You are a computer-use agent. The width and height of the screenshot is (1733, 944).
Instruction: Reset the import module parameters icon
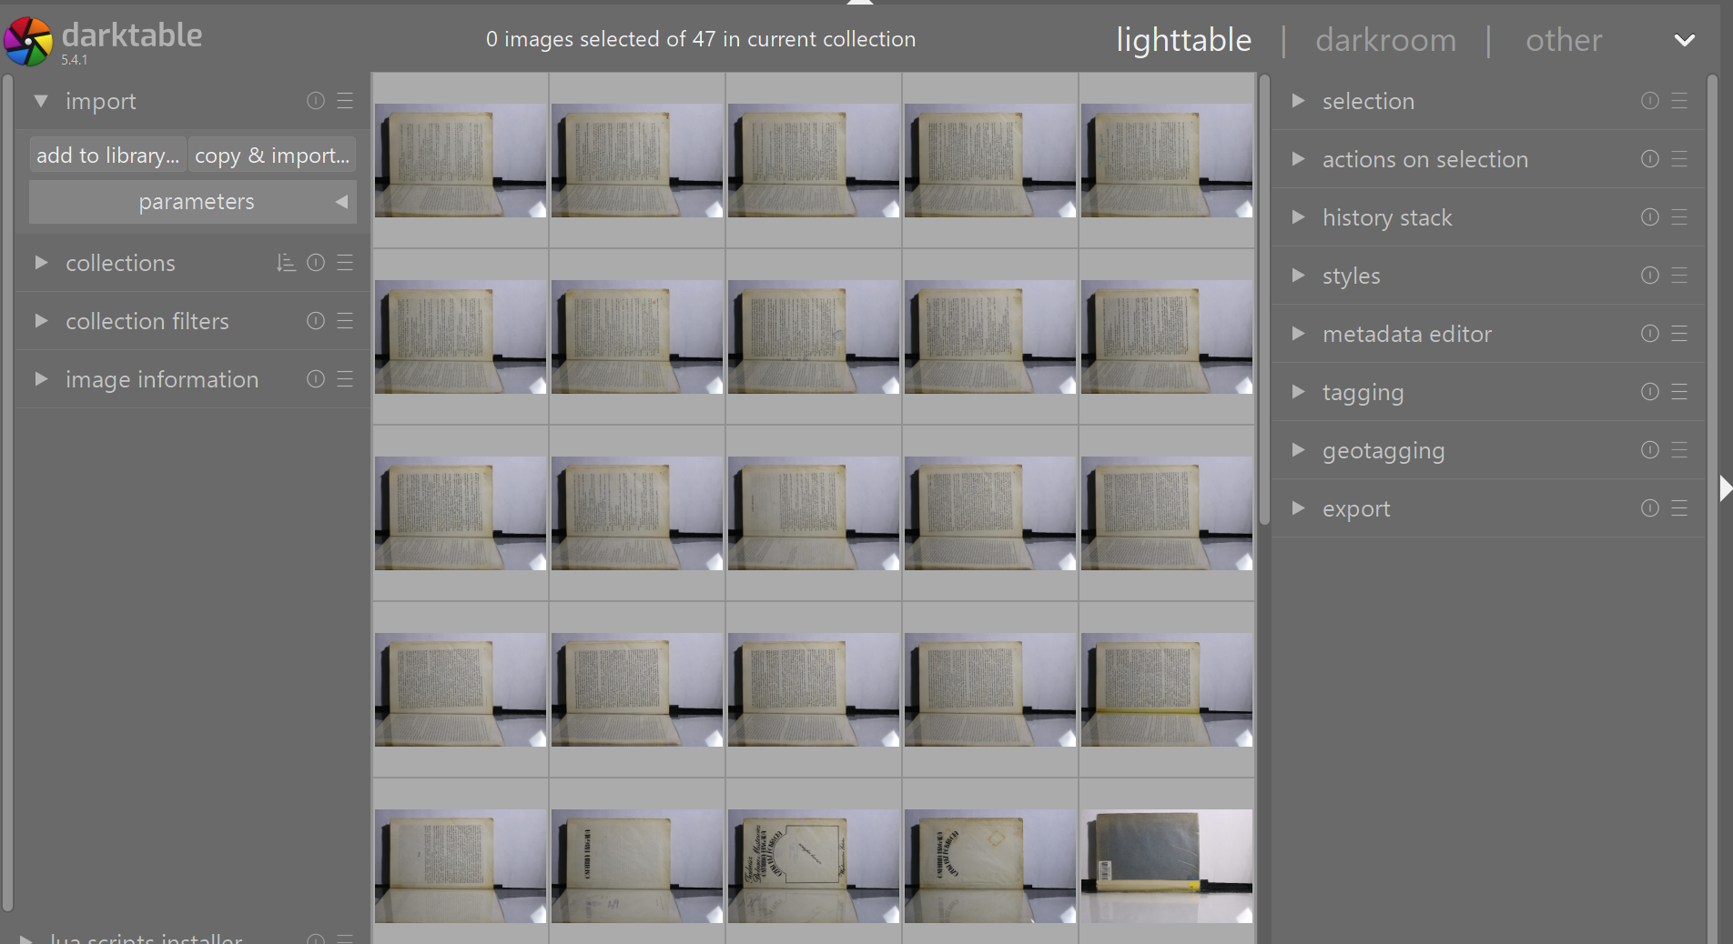316,101
